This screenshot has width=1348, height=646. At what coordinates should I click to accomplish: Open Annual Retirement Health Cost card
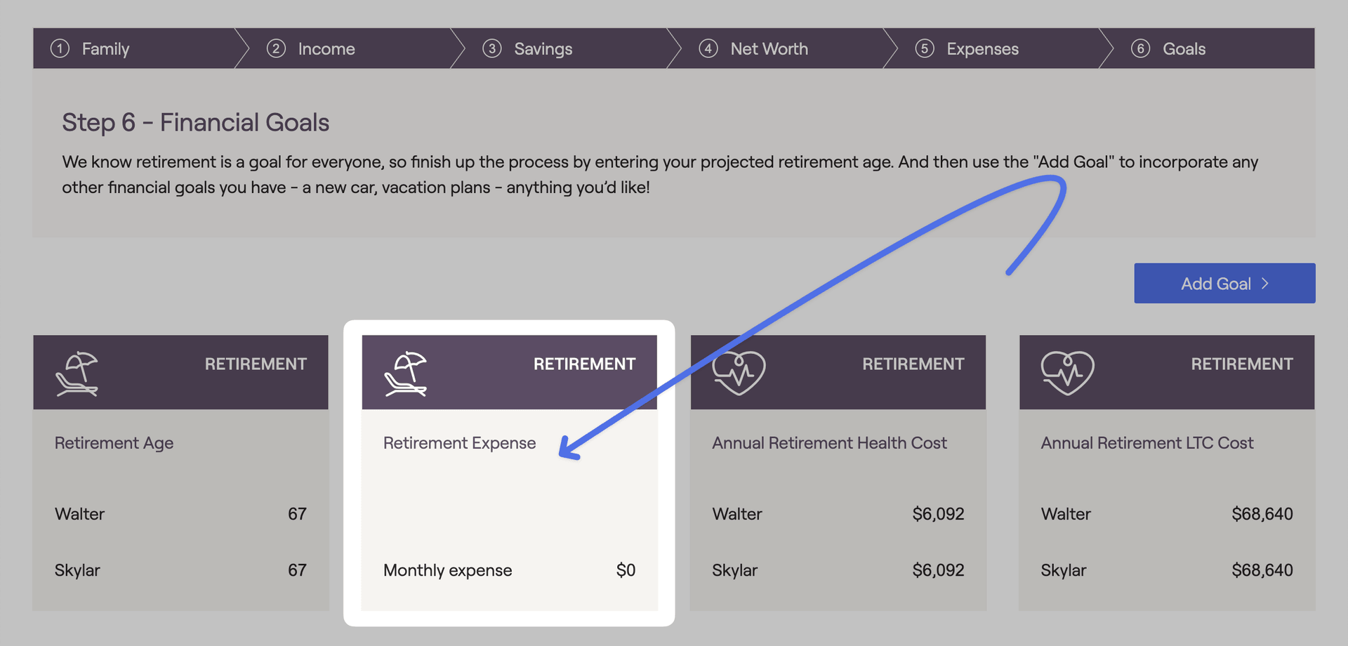point(838,473)
